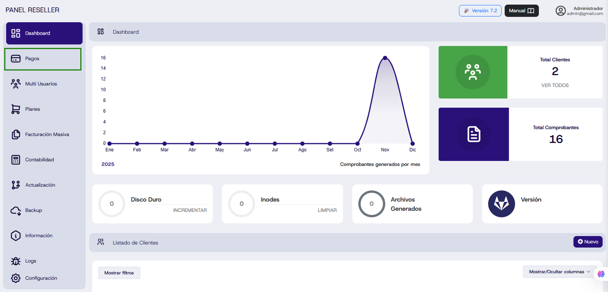Click the Total Comprobantes document icon
This screenshot has width=608, height=292.
pyautogui.click(x=474, y=134)
